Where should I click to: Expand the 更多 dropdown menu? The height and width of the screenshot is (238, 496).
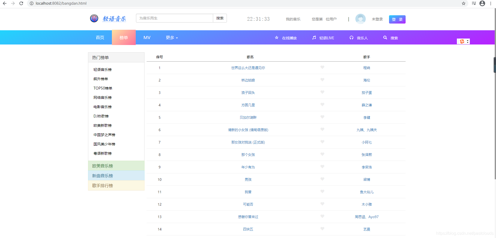[172, 38]
